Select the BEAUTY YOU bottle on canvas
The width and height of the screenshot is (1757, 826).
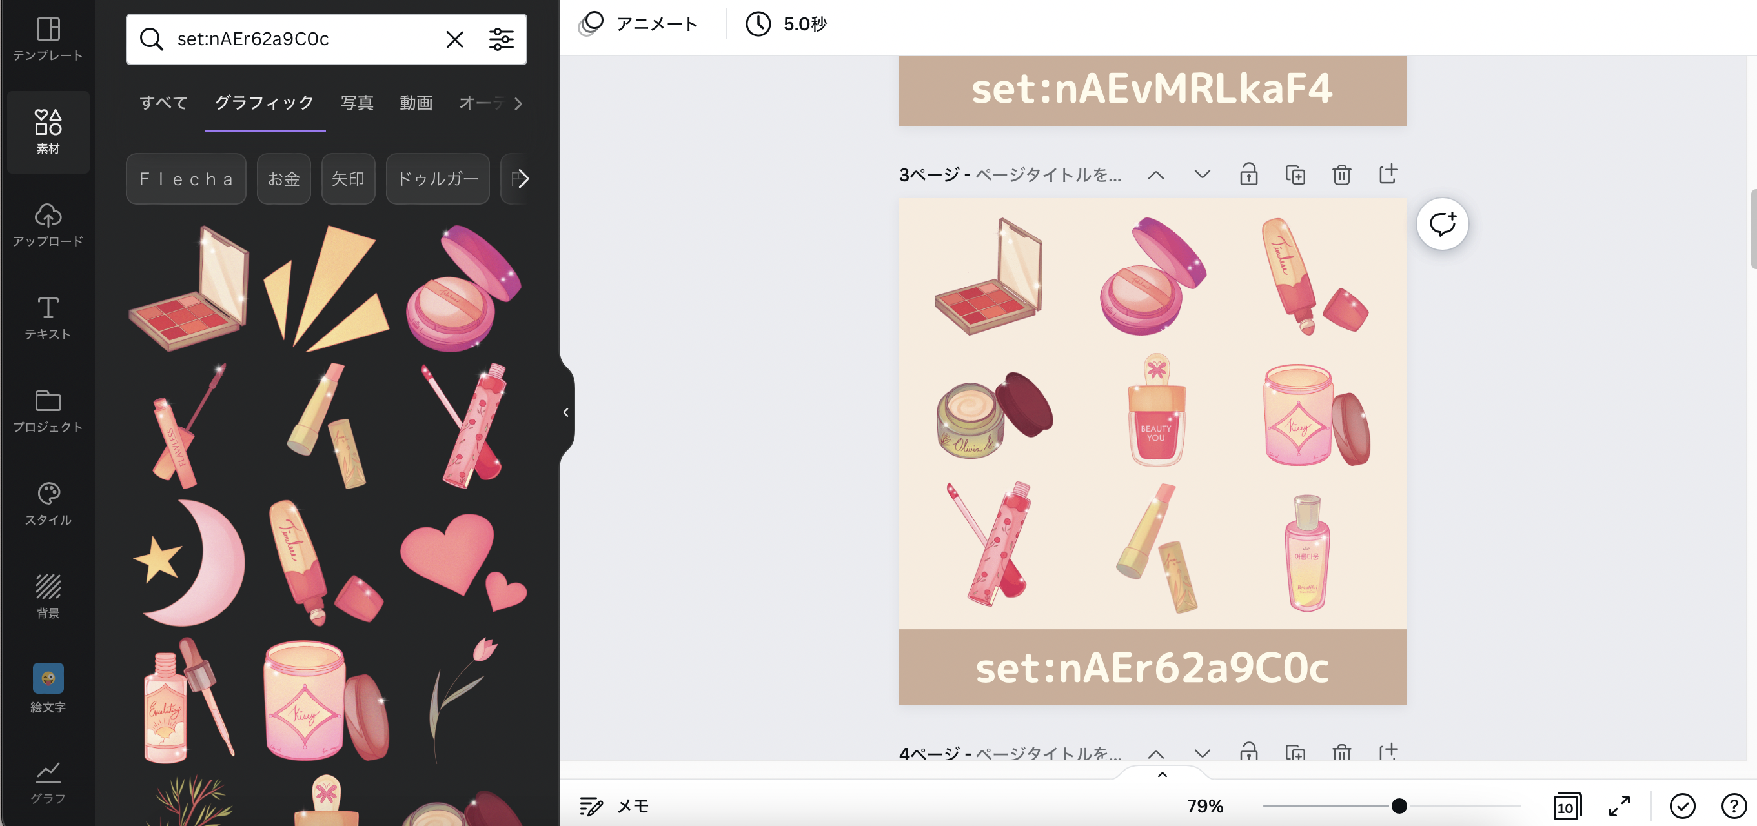coord(1157,410)
